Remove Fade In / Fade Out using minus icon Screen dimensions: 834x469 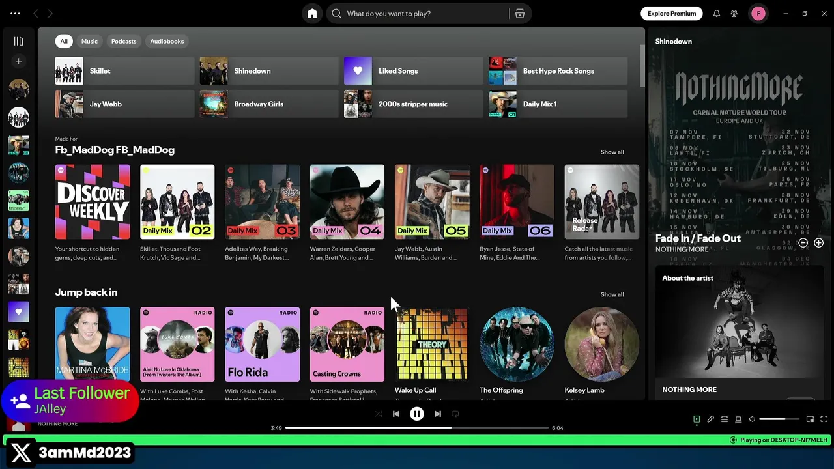coord(803,243)
